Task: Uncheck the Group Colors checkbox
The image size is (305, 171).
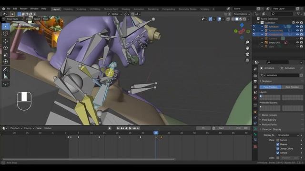Action: [278, 149]
